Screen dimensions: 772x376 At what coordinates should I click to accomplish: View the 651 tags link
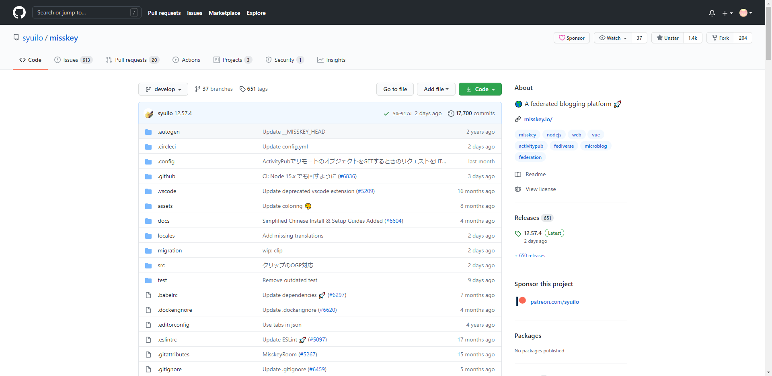254,89
